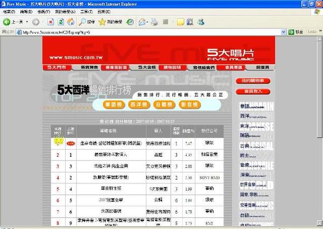This screenshot has width=323, height=229.
Task: Open address bar URL dropdown arrow
Action: 283,32
